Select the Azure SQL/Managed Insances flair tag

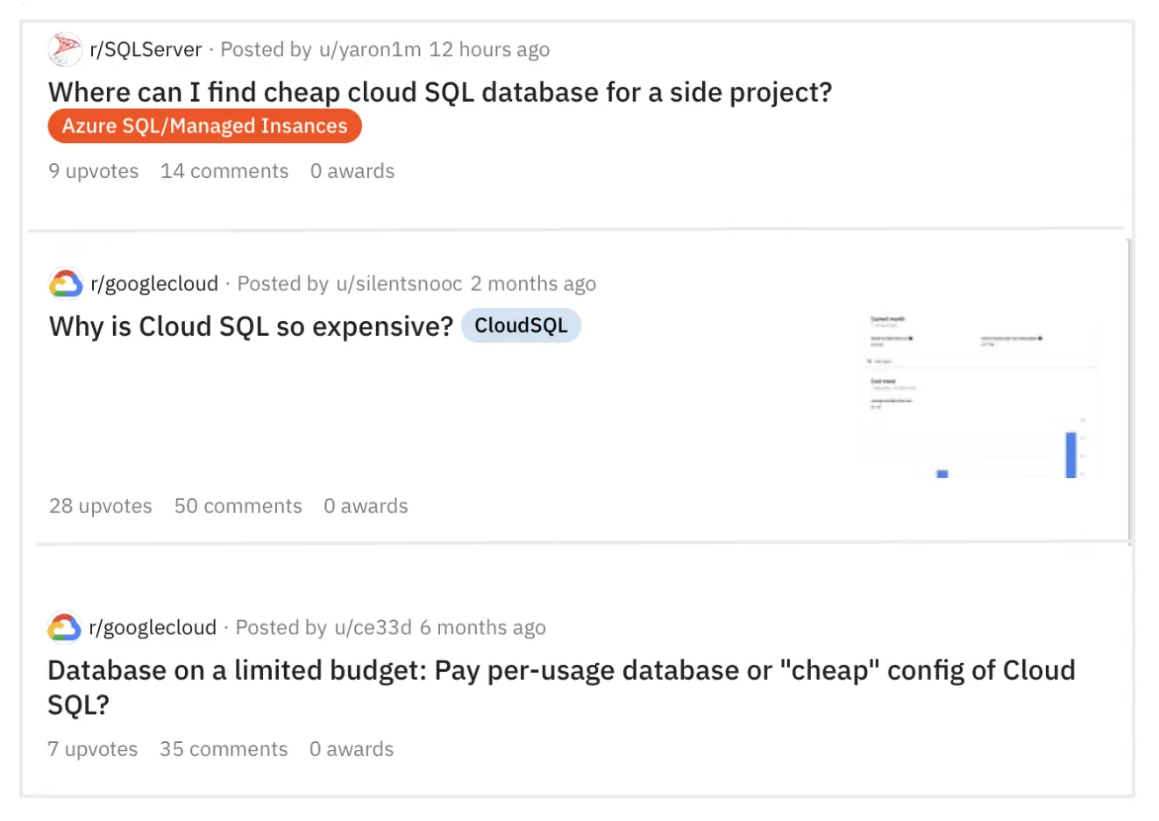[x=204, y=125]
